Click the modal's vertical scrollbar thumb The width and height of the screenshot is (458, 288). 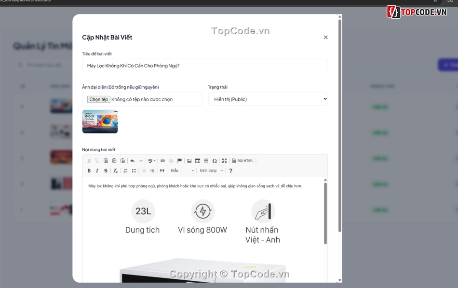340,126
